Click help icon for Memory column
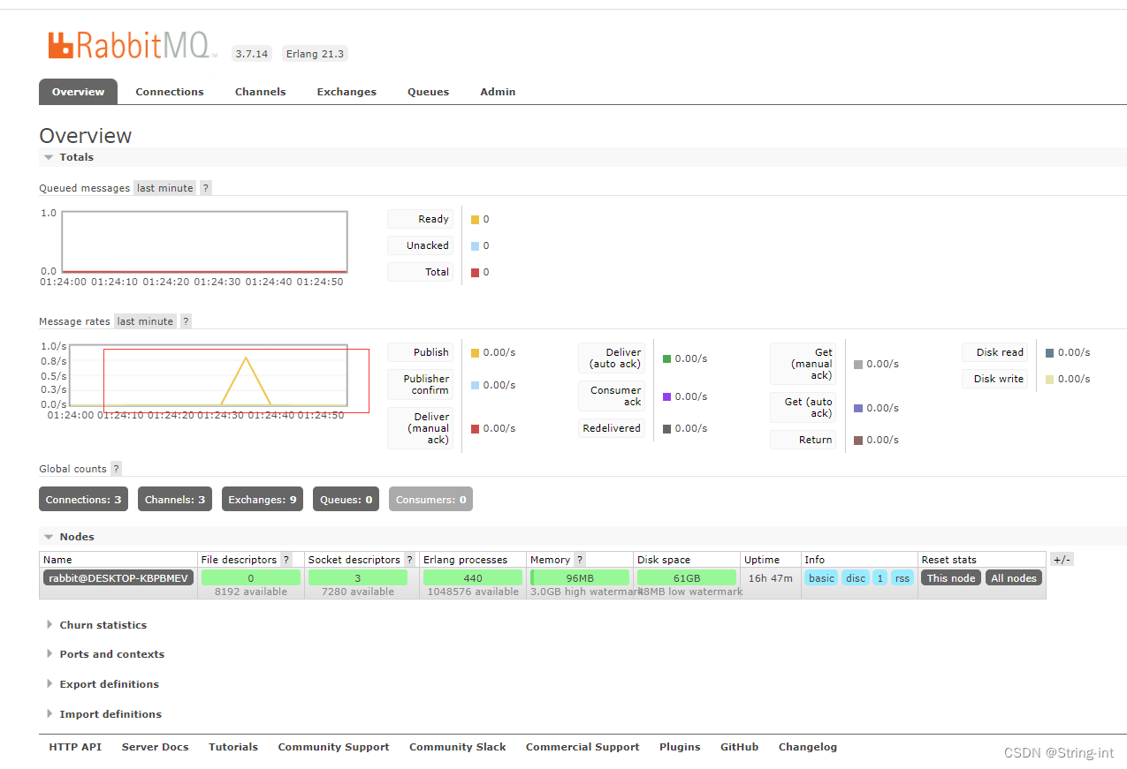Image resolution: width=1127 pixels, height=769 pixels. tap(580, 560)
